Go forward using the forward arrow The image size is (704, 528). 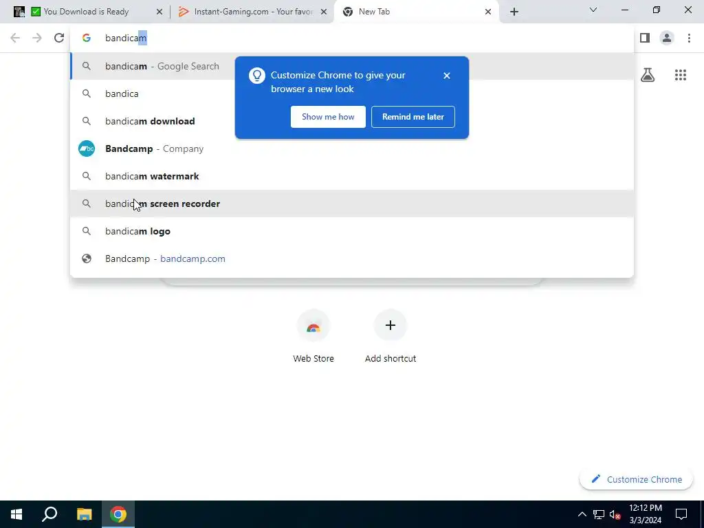(37, 38)
